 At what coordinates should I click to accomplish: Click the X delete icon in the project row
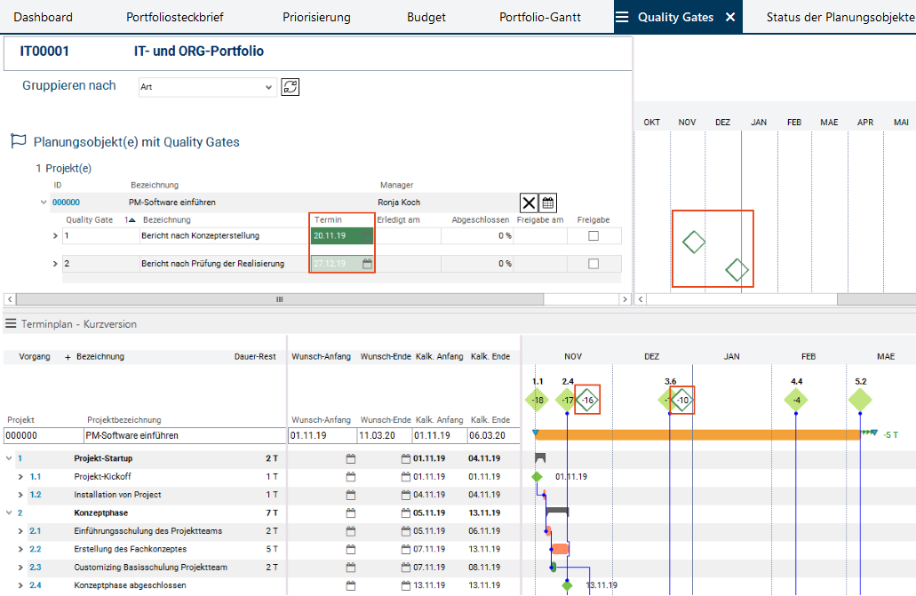[x=529, y=203]
